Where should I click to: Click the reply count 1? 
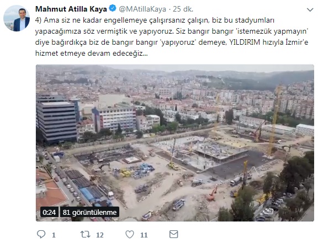[x=54, y=235]
